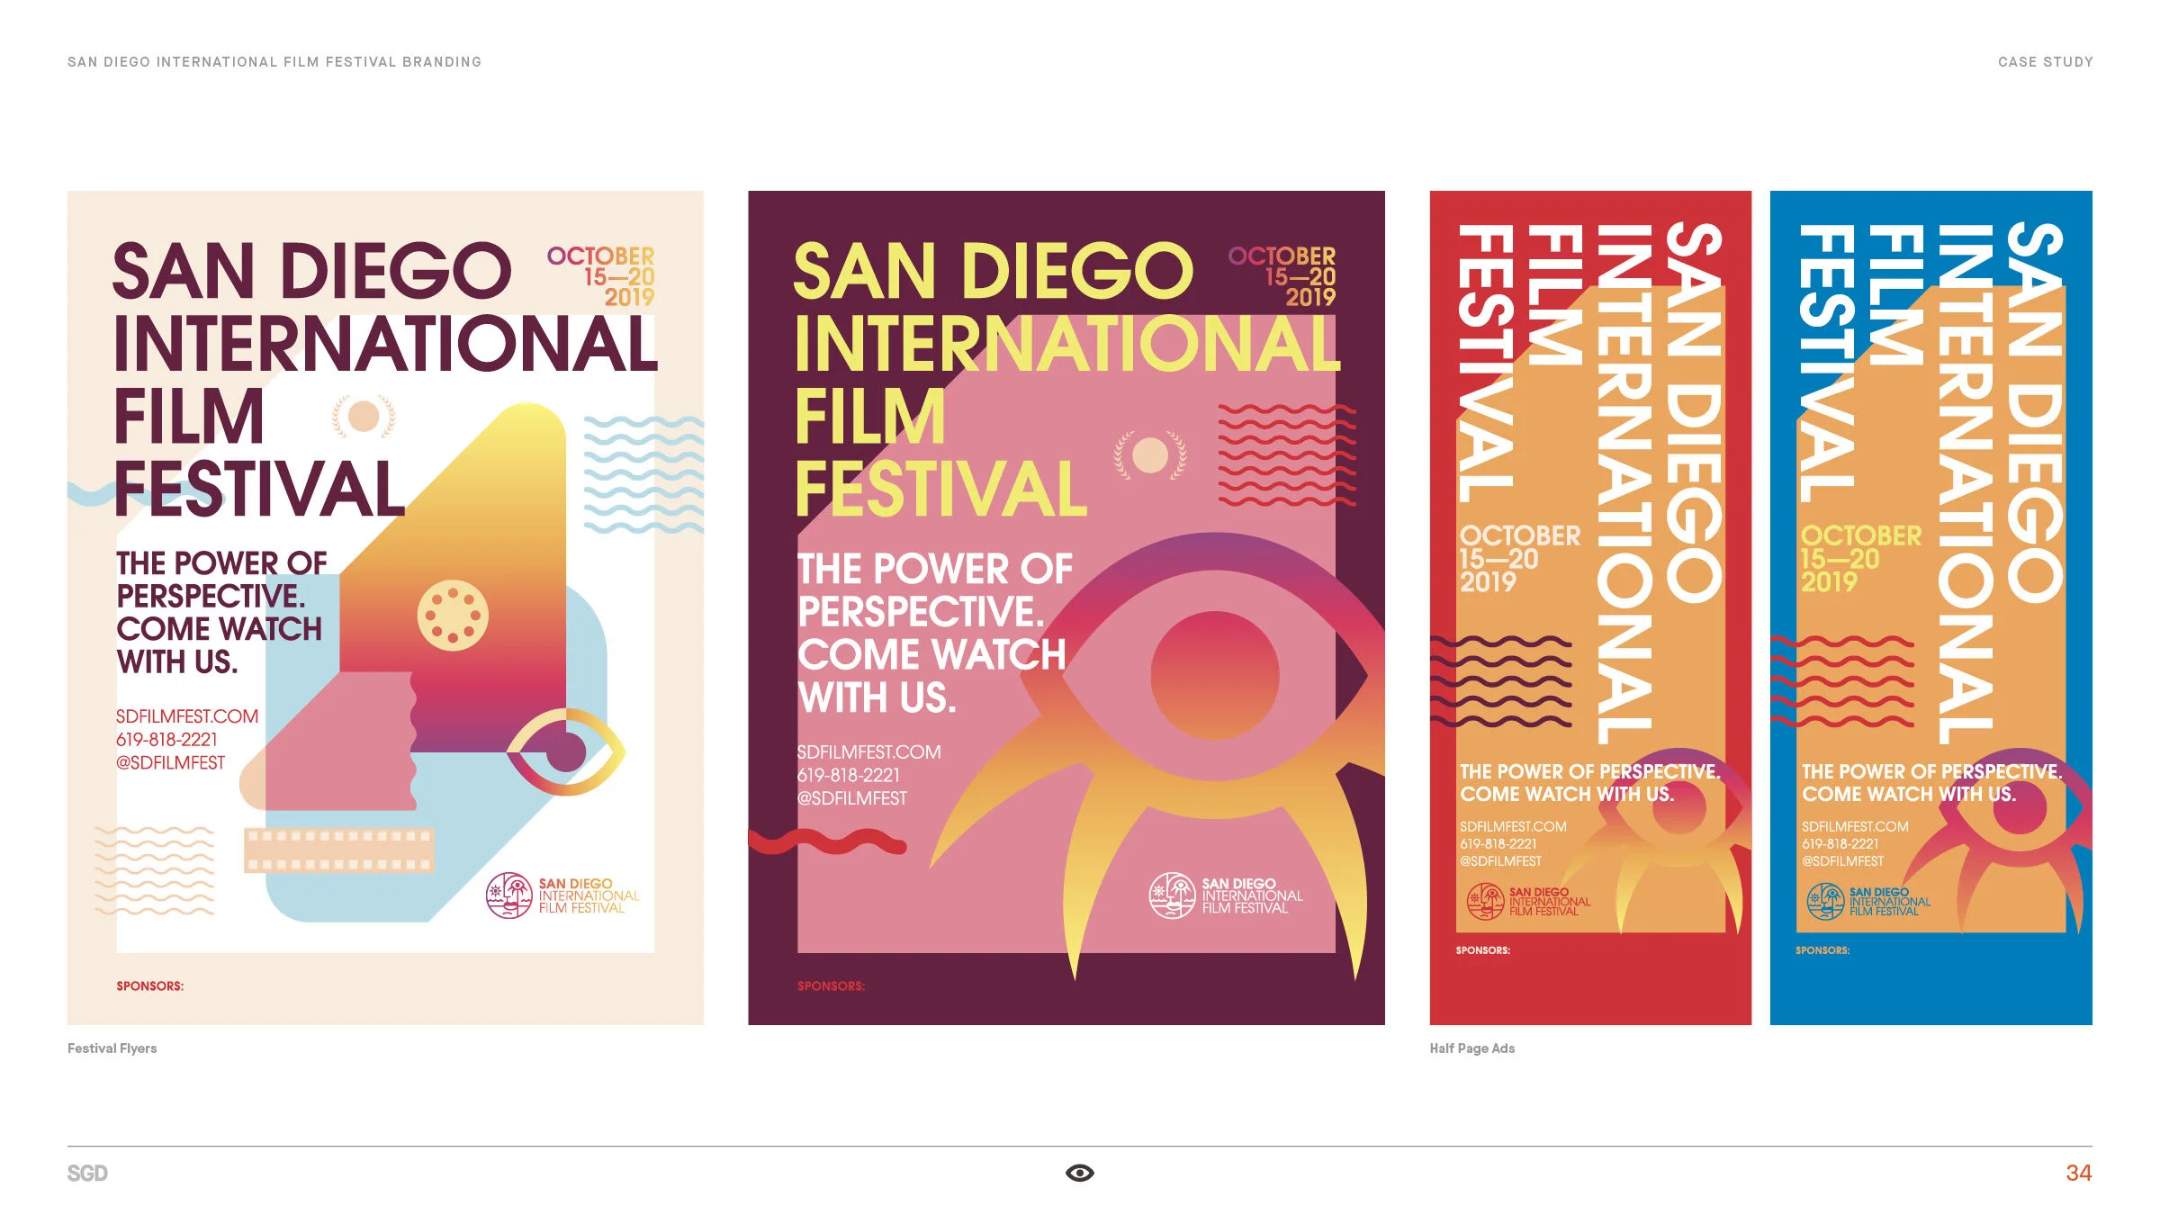Click the laurel wreath emblem on maroon flyer
This screenshot has width=2160, height=1215.
1150,454
